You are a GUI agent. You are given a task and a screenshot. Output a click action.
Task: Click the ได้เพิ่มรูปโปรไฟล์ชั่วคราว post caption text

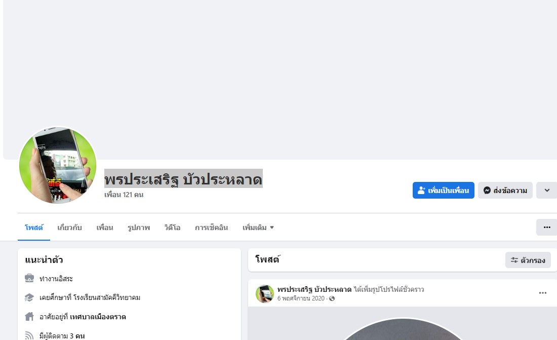(x=389, y=289)
